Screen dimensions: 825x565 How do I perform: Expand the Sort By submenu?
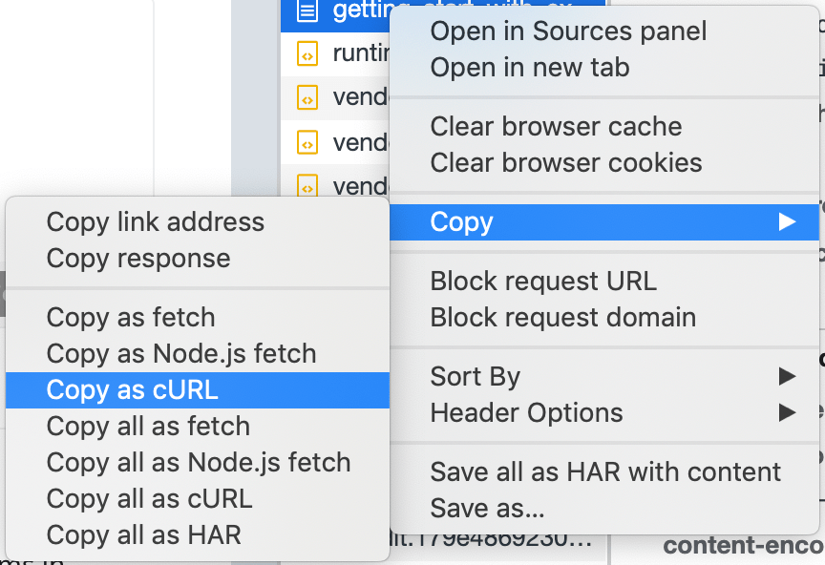[787, 376]
